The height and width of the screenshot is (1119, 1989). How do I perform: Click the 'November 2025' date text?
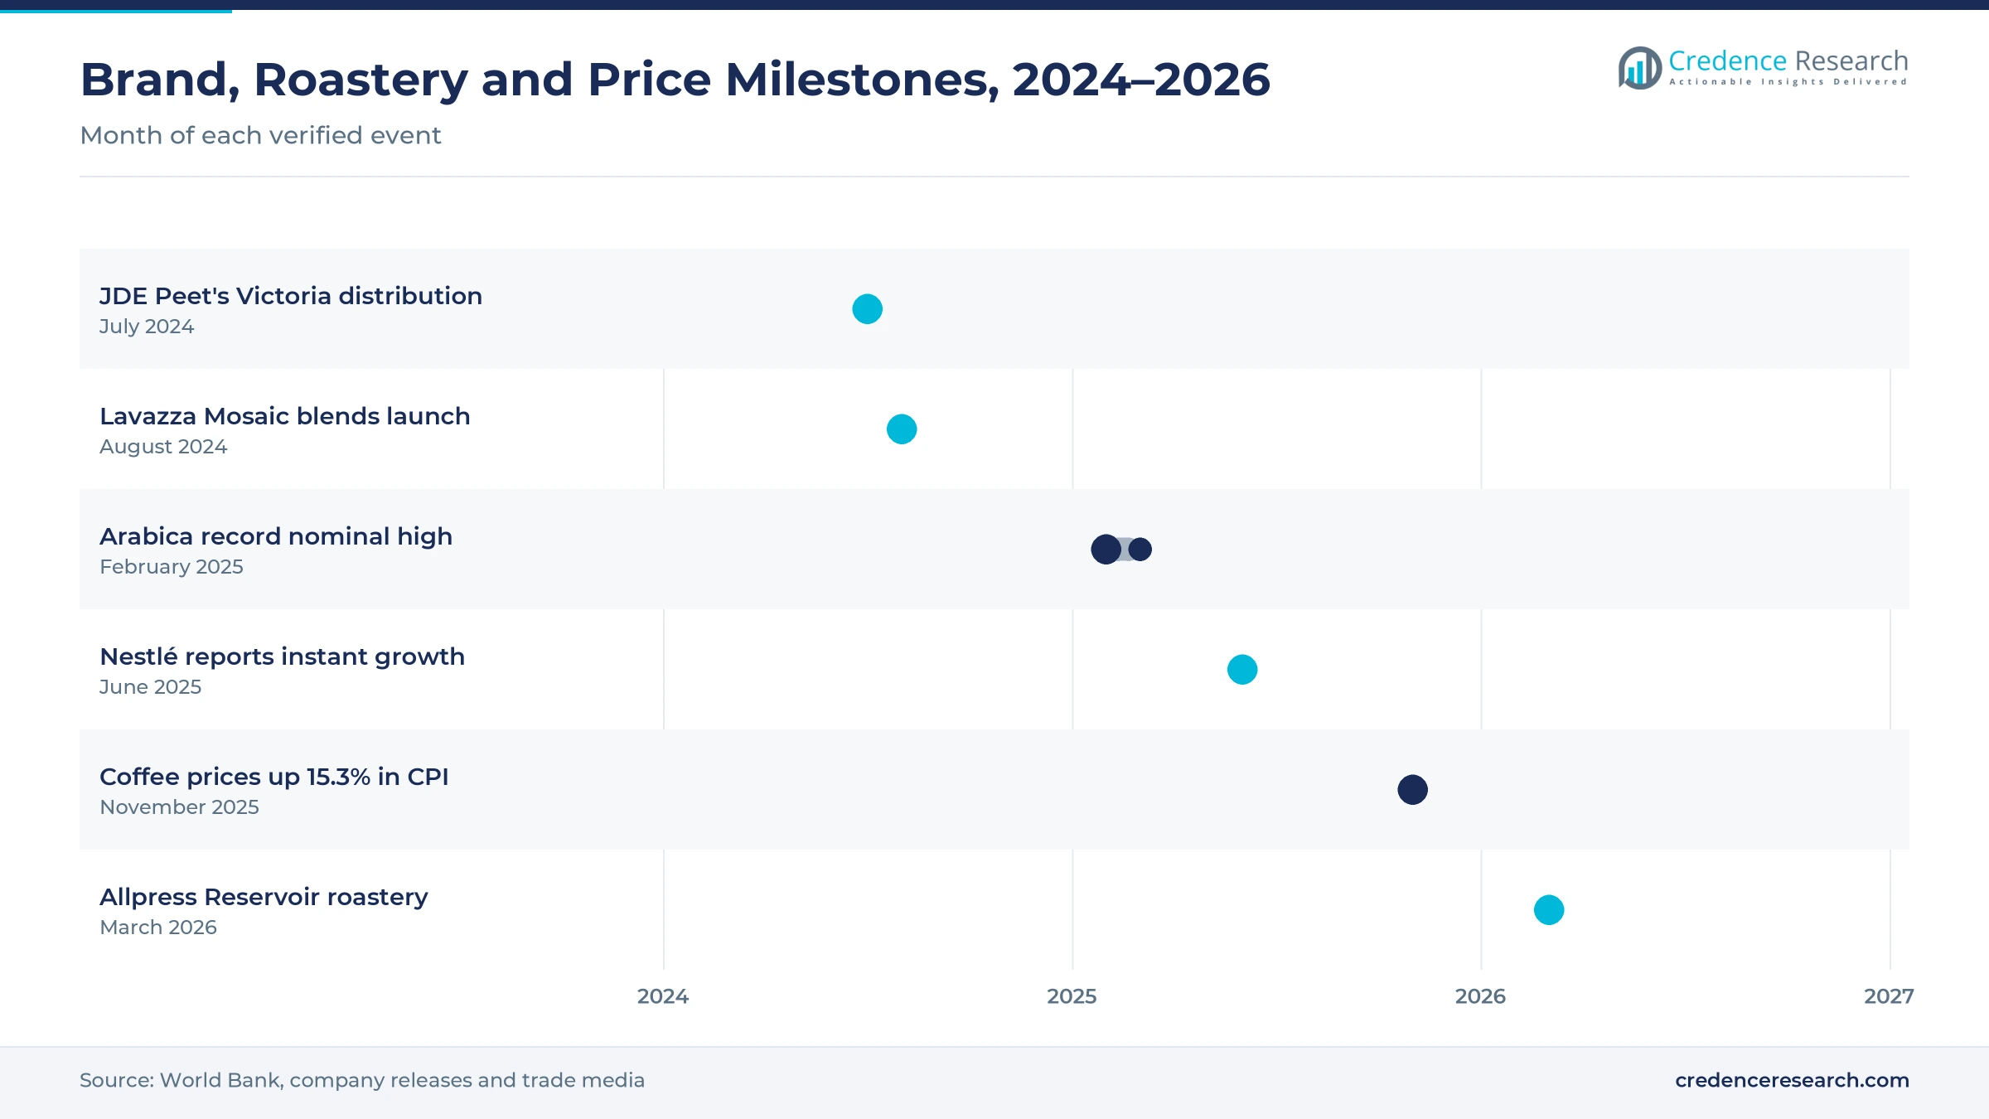[179, 807]
